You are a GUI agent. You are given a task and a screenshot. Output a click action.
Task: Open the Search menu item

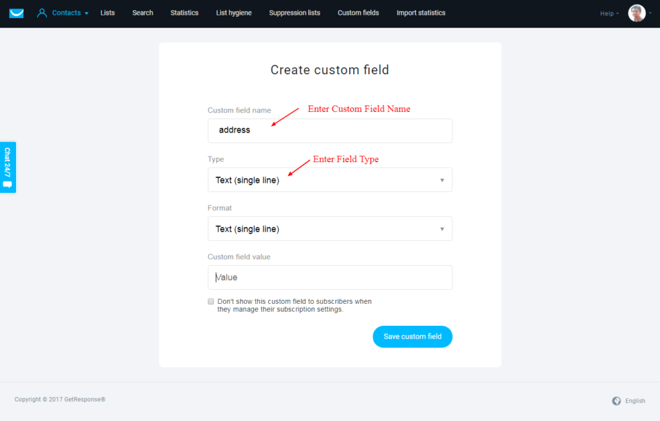142,13
